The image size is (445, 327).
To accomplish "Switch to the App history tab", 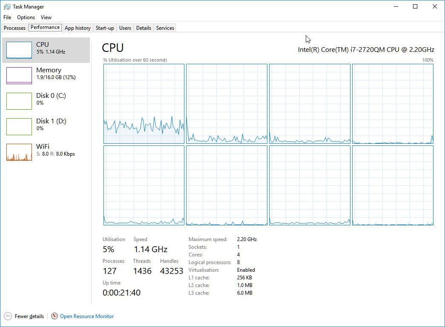I will (x=78, y=28).
